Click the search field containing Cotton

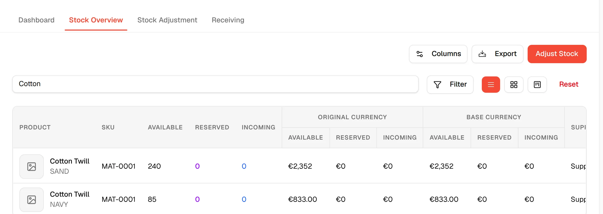point(215,84)
